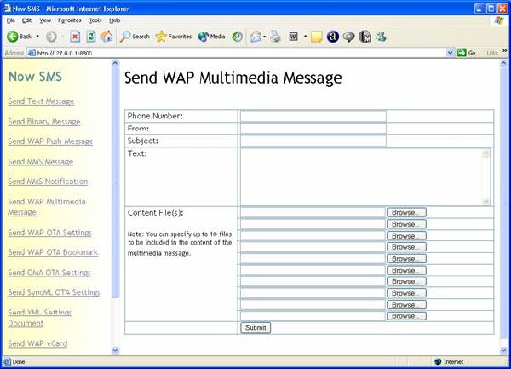Click the sidebar vertical scrollbar thumb
The height and width of the screenshot is (369, 511).
[115, 182]
